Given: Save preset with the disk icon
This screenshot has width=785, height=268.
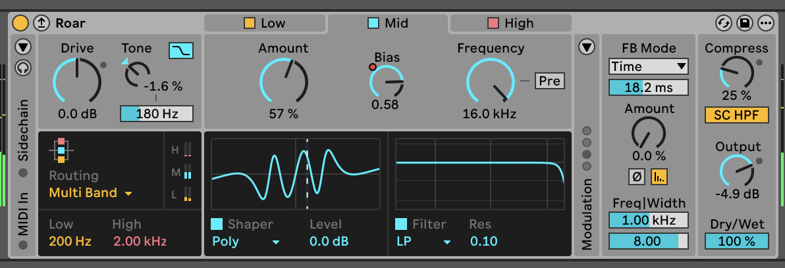Looking at the screenshot, I should 744,23.
